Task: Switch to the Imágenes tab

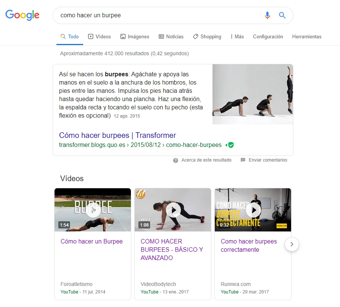Action: coord(135,36)
